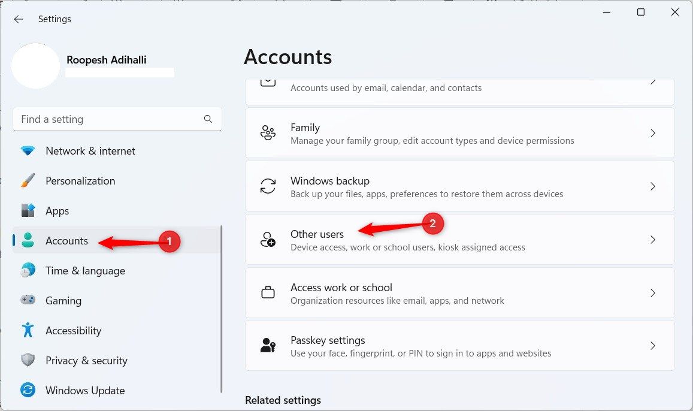Screen dimensions: 693x411
Task: Click the Roopesh Adihalli profile picture
Action: coord(35,66)
